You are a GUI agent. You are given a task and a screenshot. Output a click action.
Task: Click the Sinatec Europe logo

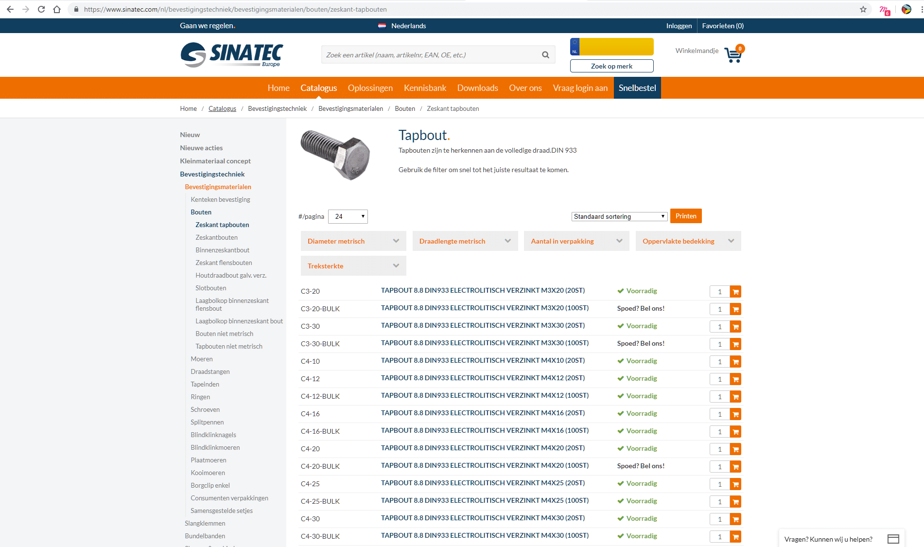coord(232,54)
